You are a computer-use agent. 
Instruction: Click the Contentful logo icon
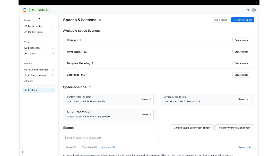25,10
